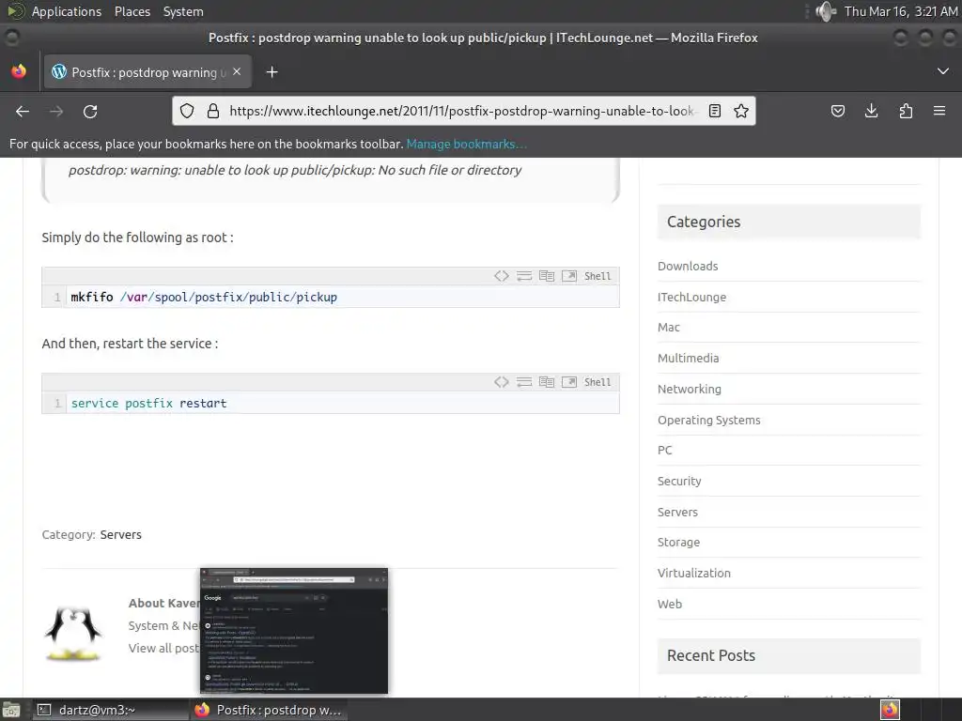Toggle plain code on service restart snippet
Image resolution: width=962 pixels, height=721 pixels.
(502, 382)
